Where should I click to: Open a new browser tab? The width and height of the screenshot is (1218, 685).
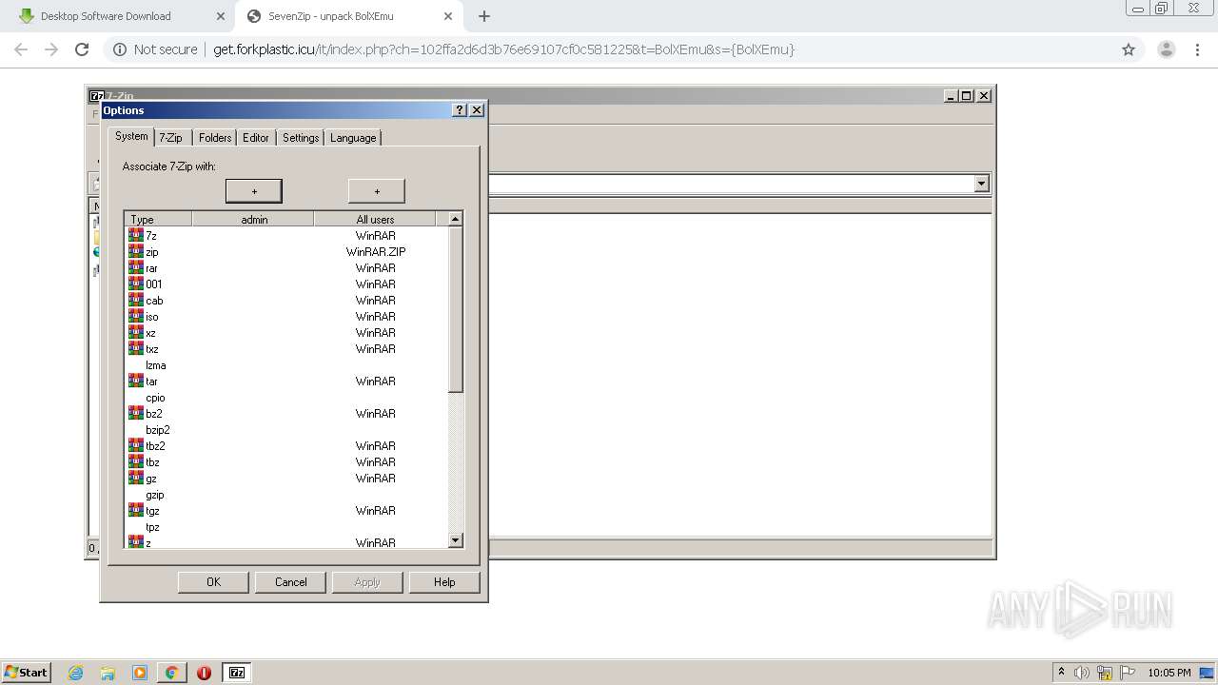pos(484,16)
